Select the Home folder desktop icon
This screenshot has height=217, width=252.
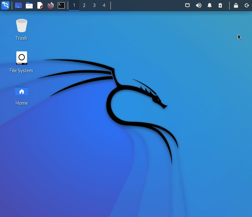[22, 91]
